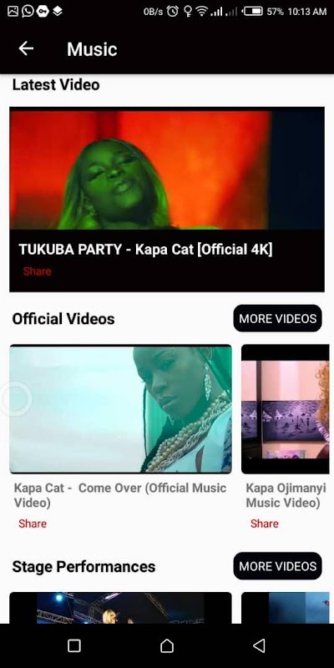
Task: Tap the TUKUBA PARTY - Kapa Cat title
Action: 145,250
